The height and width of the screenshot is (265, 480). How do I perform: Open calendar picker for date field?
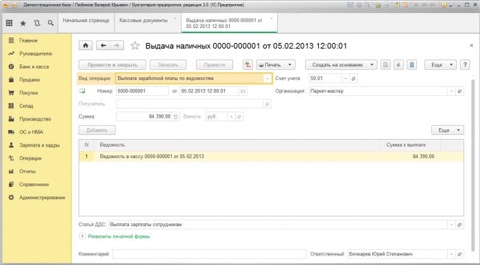click(x=243, y=91)
